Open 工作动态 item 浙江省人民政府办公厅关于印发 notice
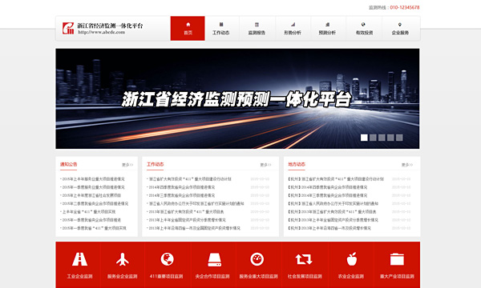Screen dimensions: 481x288 tap(196, 203)
